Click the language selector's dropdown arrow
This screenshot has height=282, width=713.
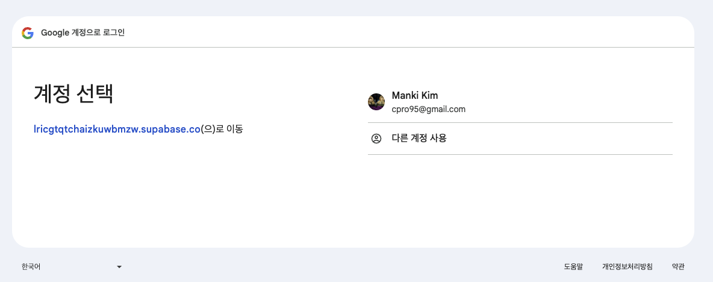[119, 266]
